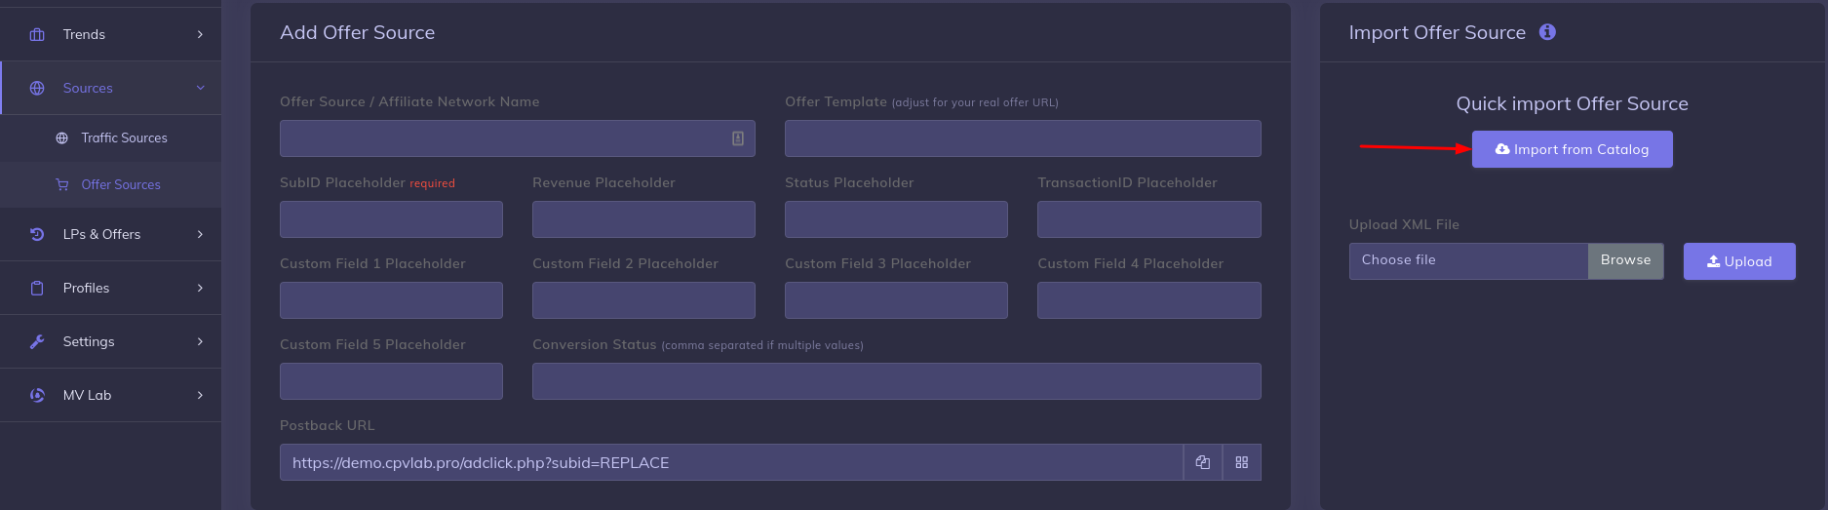Focus the SubID Placeholder input field

391,219
